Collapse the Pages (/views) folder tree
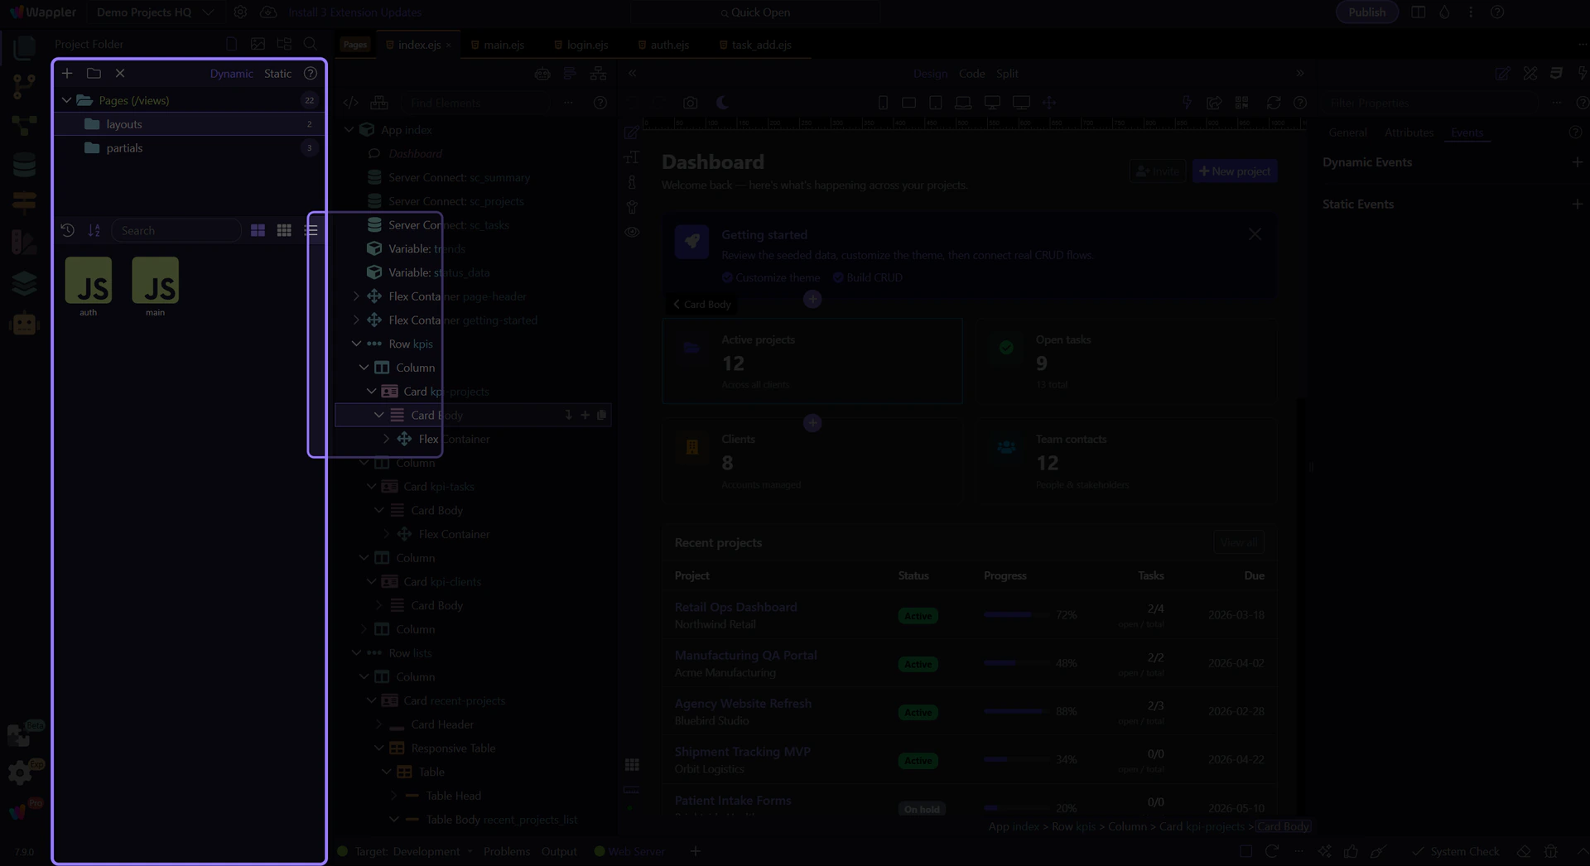The width and height of the screenshot is (1590, 866). (67, 100)
